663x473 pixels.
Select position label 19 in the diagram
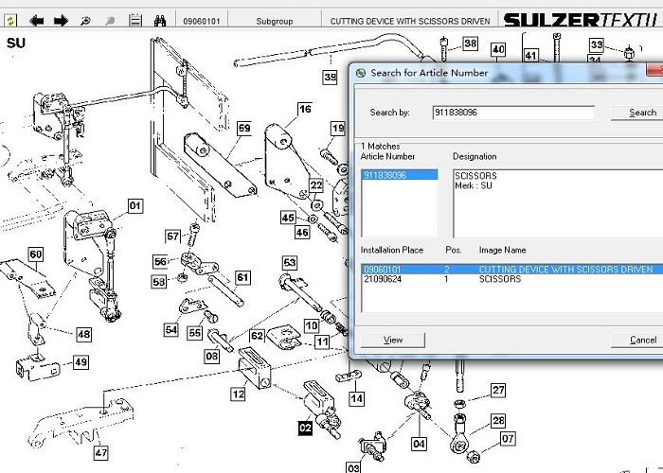337,129
